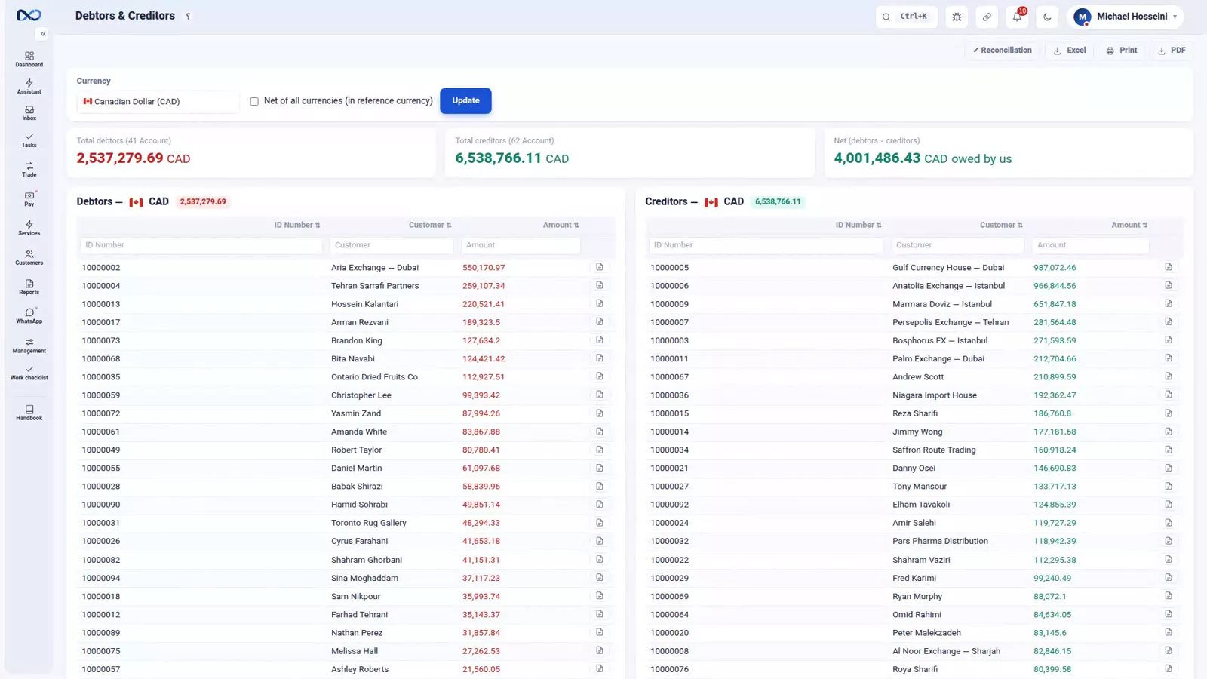Viewport: 1207px width, 679px height.
Task: Open notifications bell
Action: pos(1017,17)
